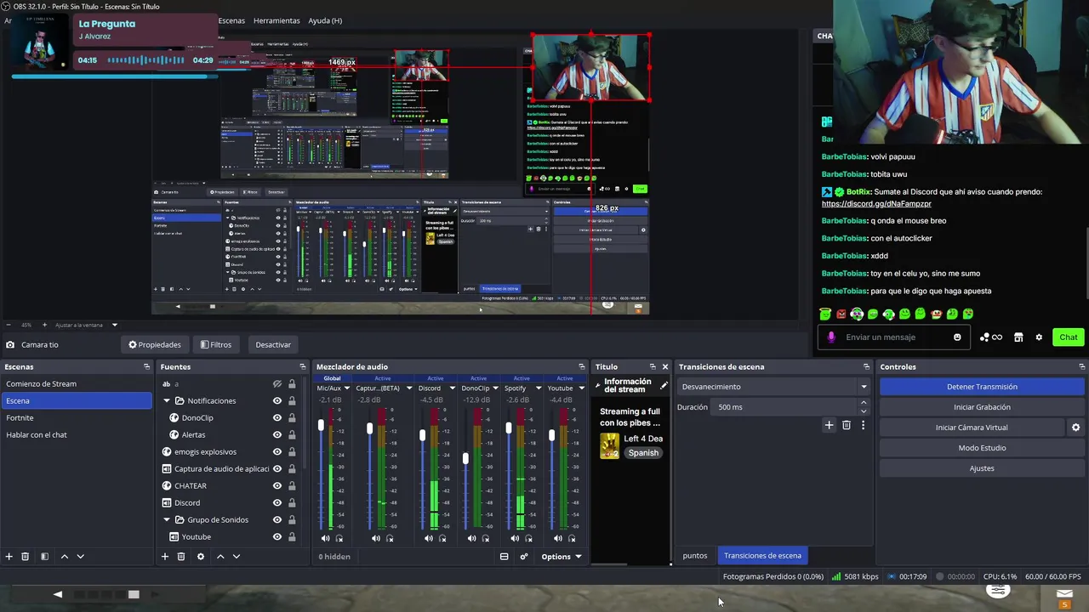Move source up arrow in Fuentes toolbar
This screenshot has width=1089, height=612.
[220, 556]
